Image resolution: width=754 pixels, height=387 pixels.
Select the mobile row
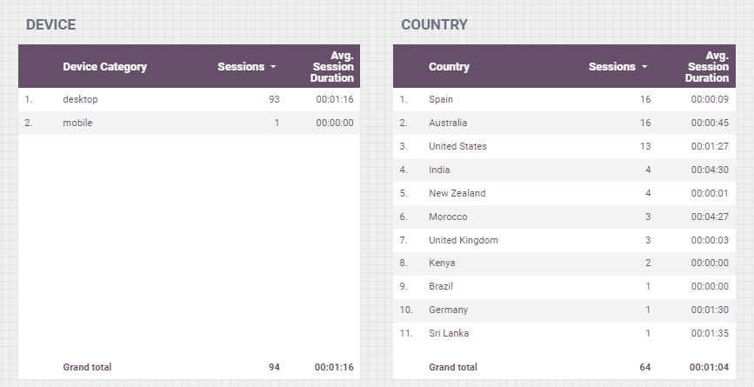point(189,123)
